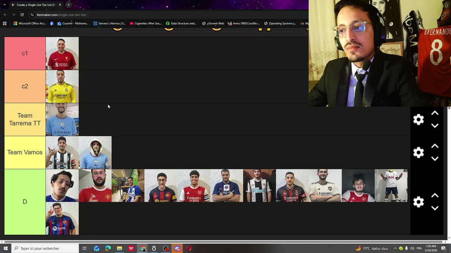
Task: Select the red-black AC Milan Emirates photo
Action: click(x=292, y=186)
